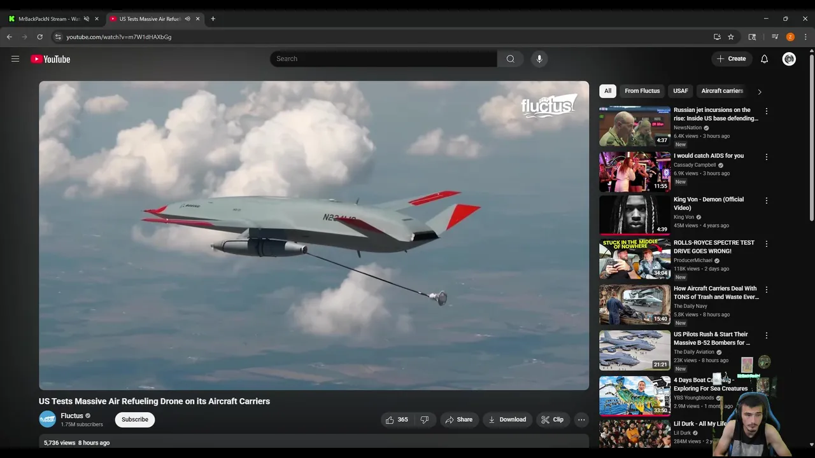Go to YouTube home via logo

(50, 59)
